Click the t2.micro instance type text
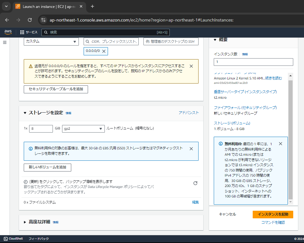The height and width of the screenshot is (243, 304). coord(220,97)
